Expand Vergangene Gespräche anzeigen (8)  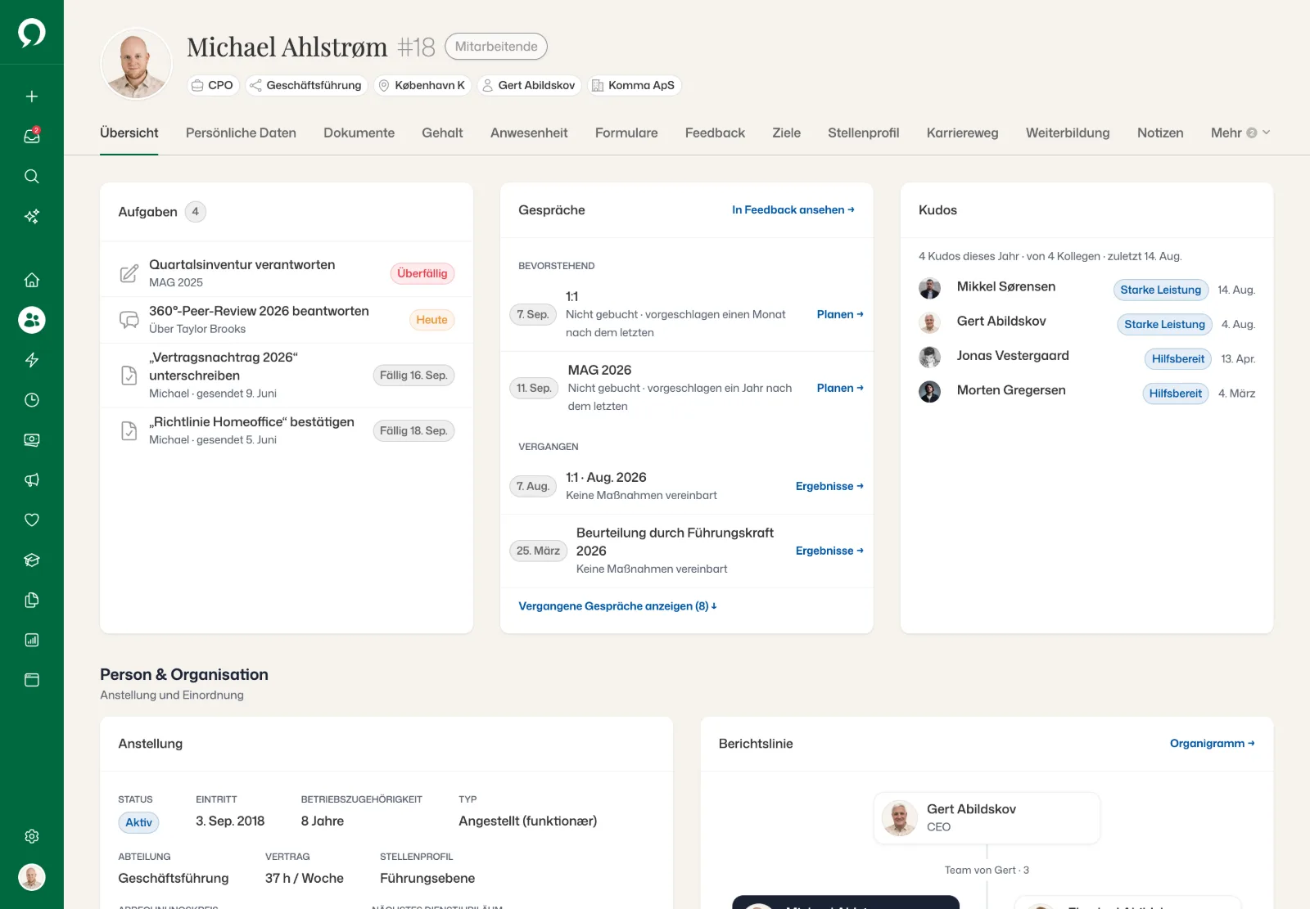(617, 606)
